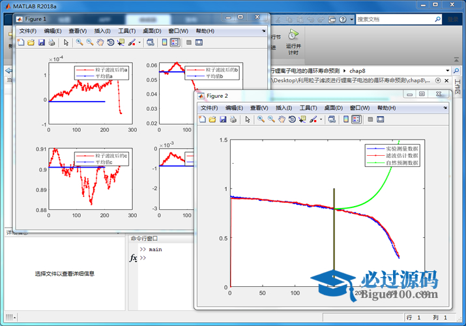Viewport: 466px width, 326px height.
Task: Toggle Insert Legend in Figure 1 toolbar
Action: [175, 42]
